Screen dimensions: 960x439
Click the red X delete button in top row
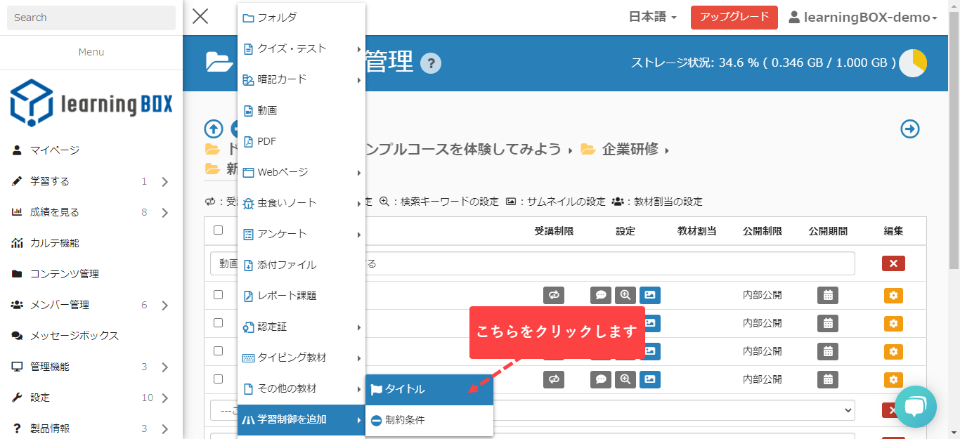(x=893, y=263)
